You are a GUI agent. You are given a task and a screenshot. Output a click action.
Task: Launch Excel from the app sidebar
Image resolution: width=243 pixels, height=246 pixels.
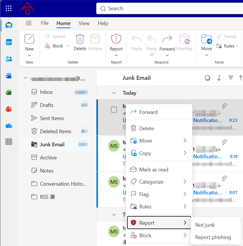pyautogui.click(x=9, y=92)
